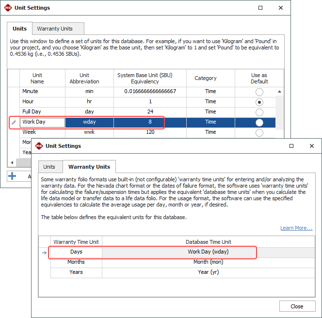This screenshot has height=318, width=322.
Task: Close the front Unit Settings window with X
Action: click(x=311, y=146)
